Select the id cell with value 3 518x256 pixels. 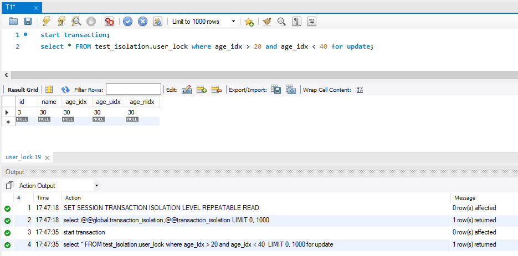click(x=27, y=112)
